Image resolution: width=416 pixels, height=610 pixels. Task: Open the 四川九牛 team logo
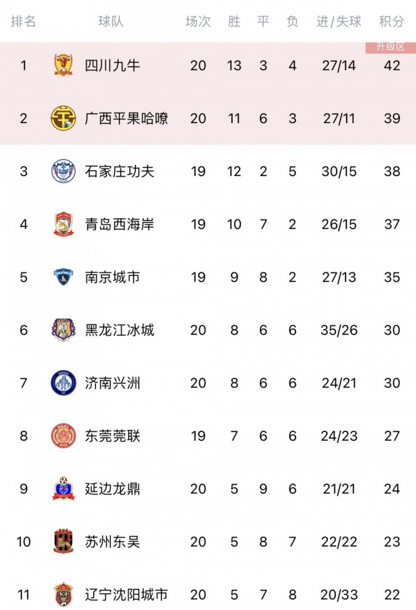63,65
